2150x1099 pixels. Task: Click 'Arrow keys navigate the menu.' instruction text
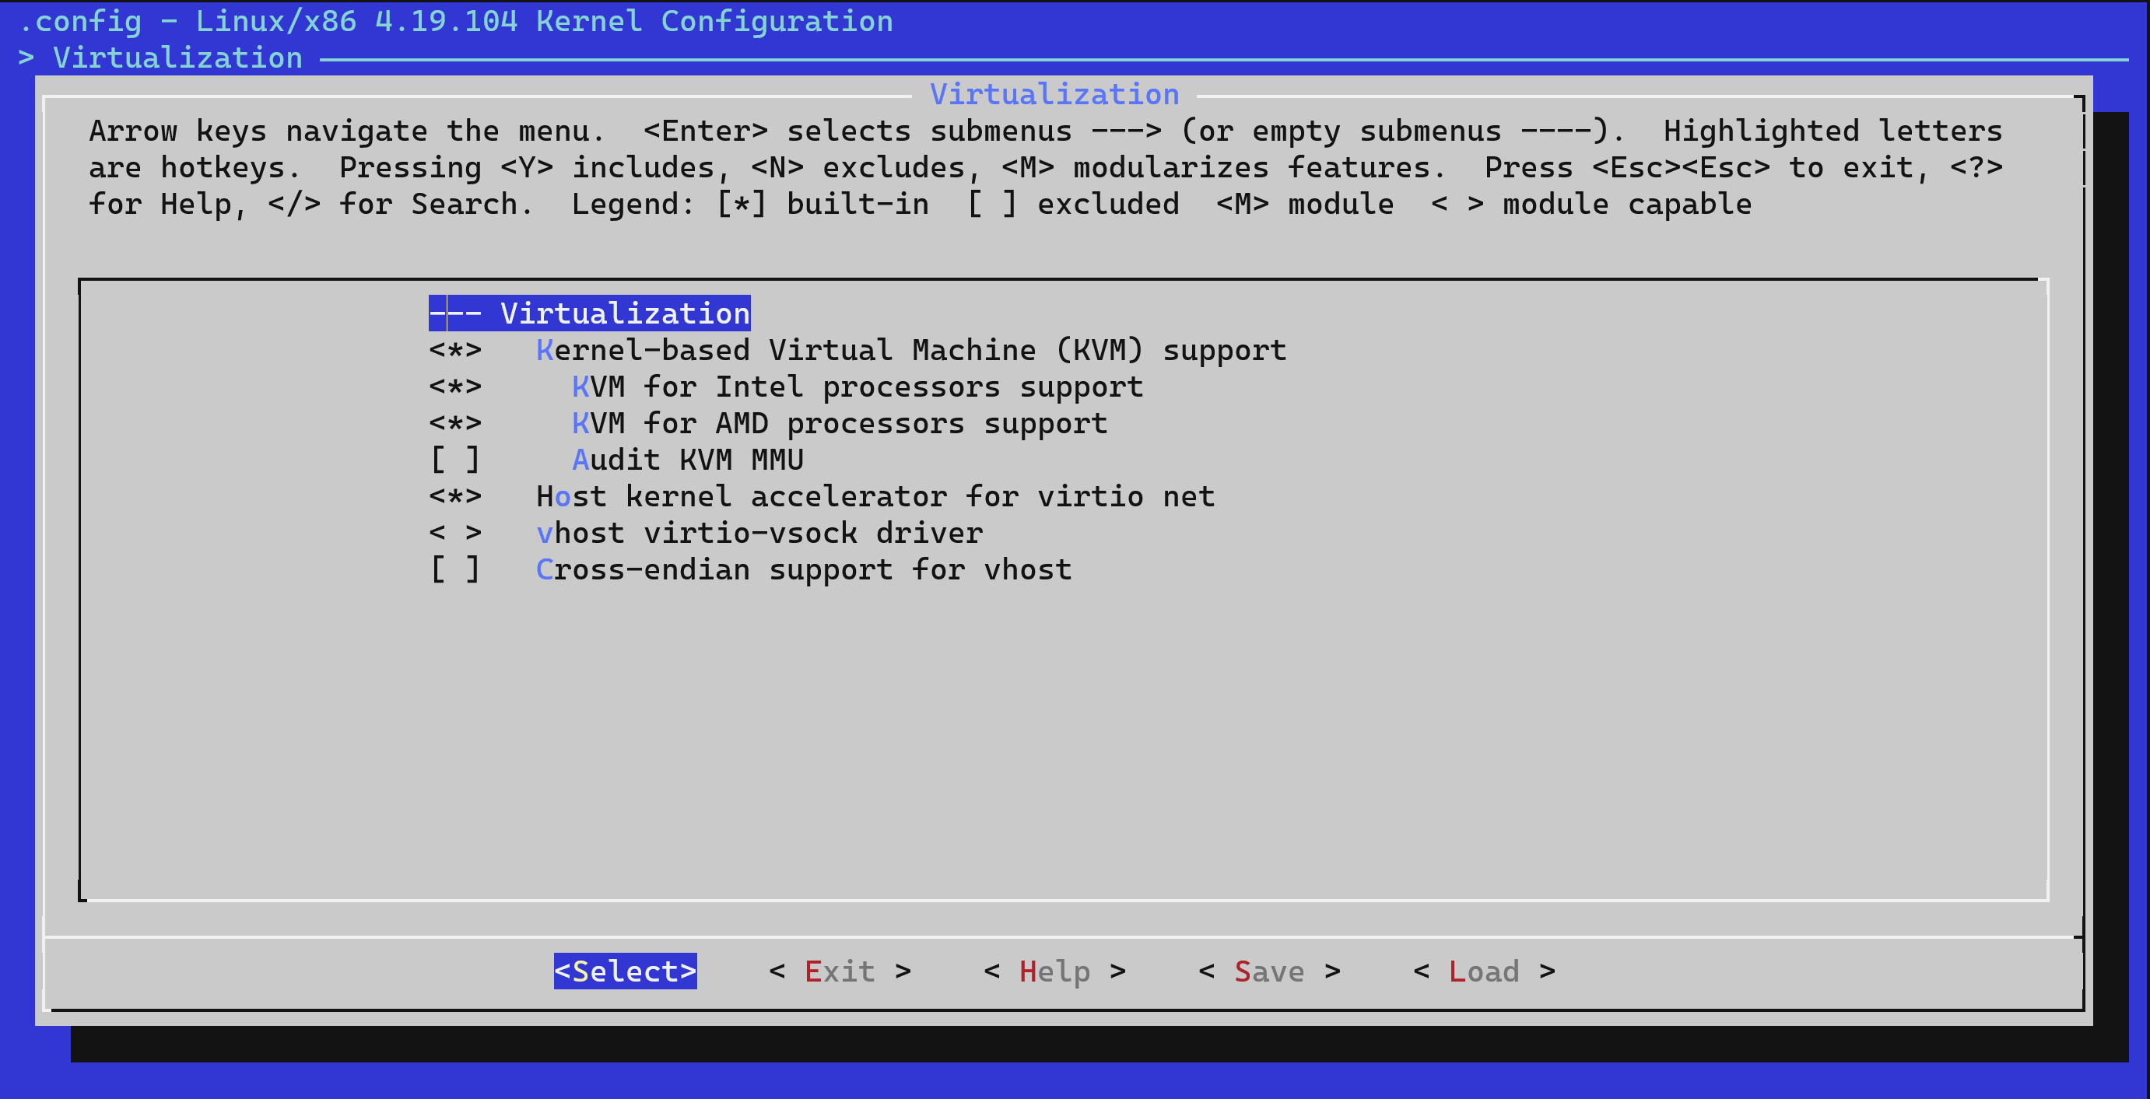coord(348,131)
